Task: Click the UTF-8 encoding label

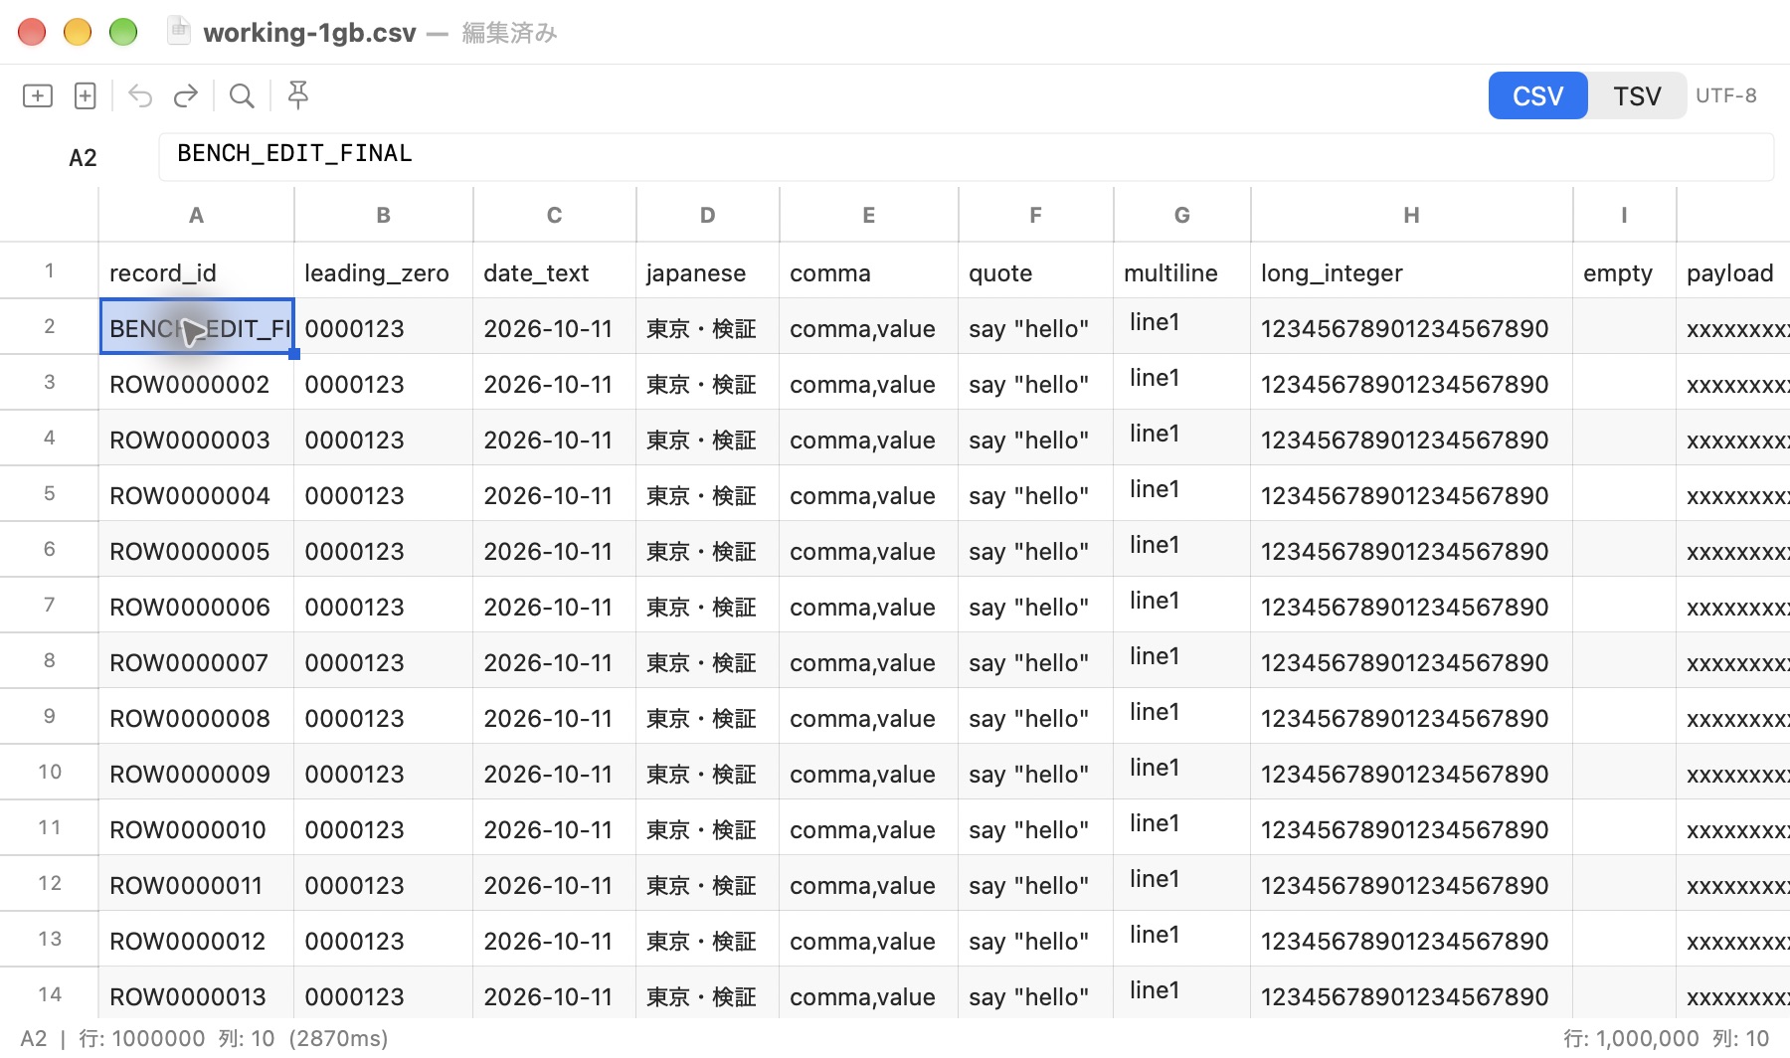Action: point(1726,95)
